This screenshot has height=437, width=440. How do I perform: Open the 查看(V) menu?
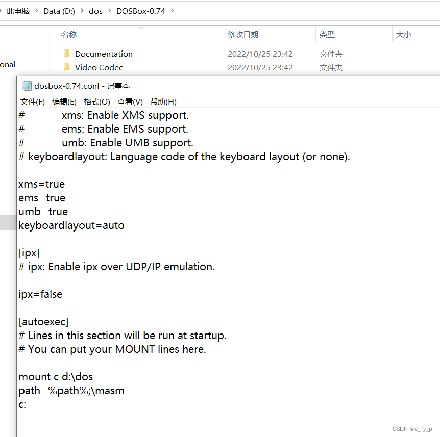[x=129, y=101]
